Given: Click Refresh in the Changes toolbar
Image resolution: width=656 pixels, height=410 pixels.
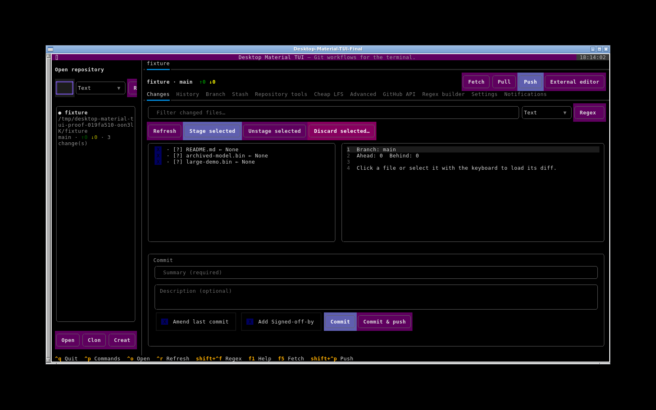Looking at the screenshot, I should tap(165, 131).
